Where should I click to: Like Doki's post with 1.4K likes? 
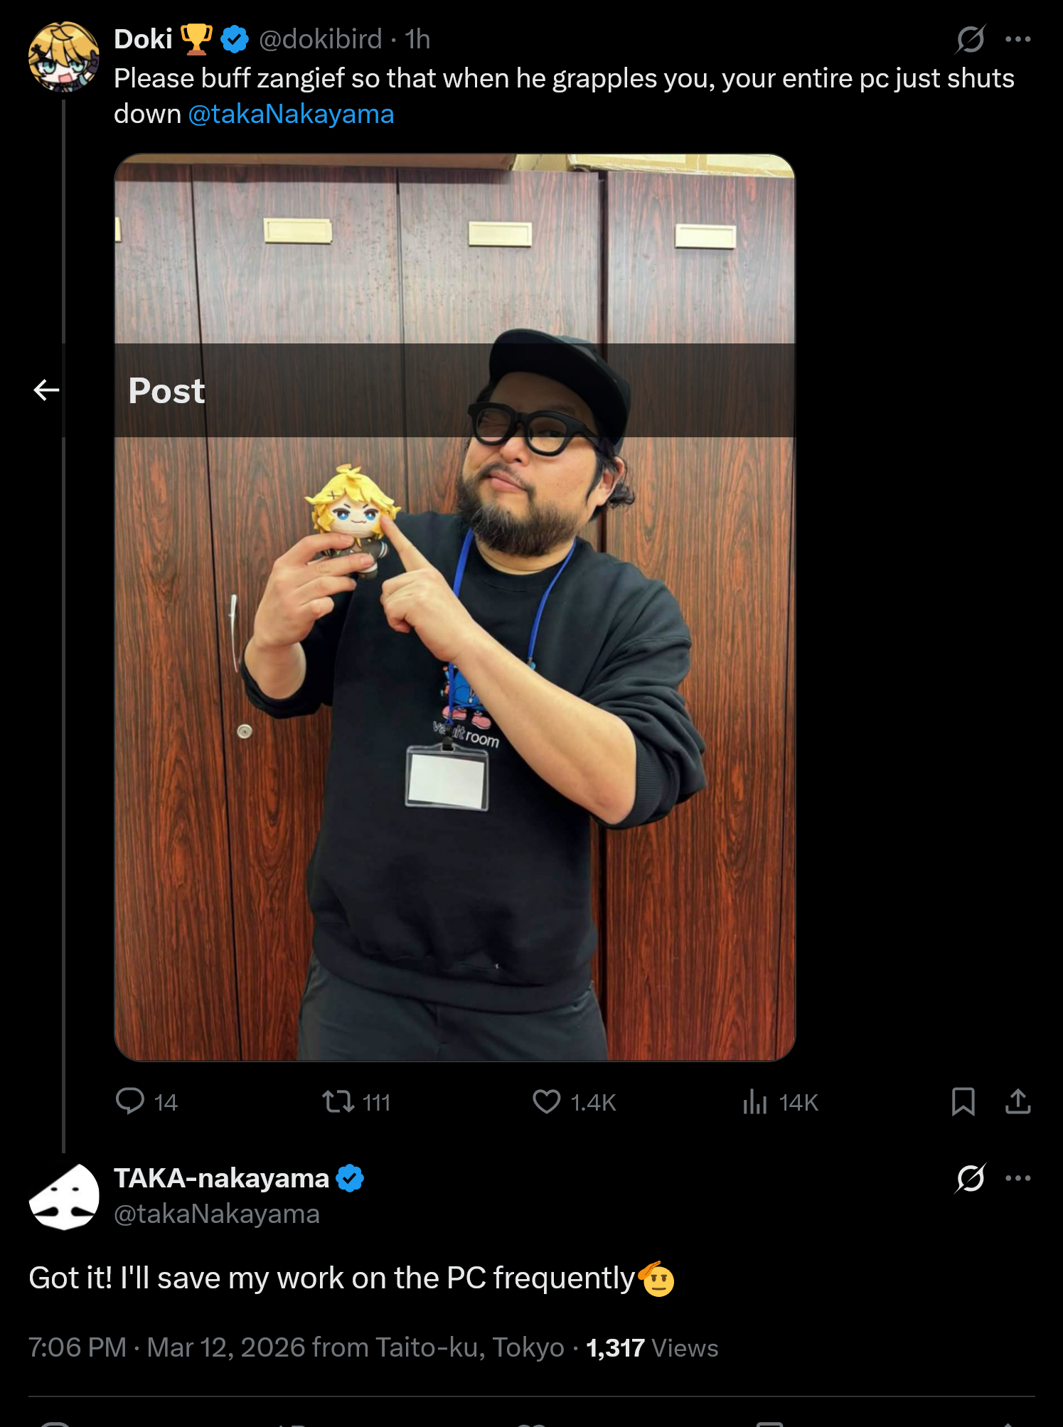574,1101
